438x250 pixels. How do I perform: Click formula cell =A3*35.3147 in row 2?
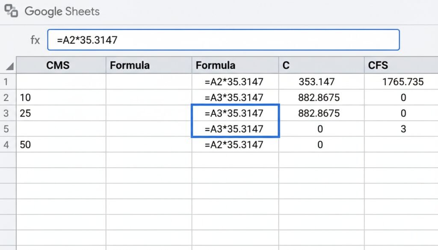pos(235,97)
